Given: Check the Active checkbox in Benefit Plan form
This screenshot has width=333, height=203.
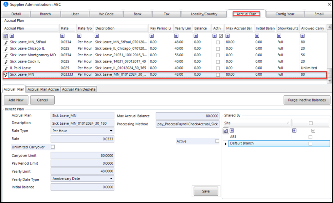Looking at the screenshot, I should pyautogui.click(x=217, y=141).
